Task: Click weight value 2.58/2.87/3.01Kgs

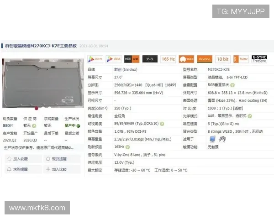Action: tap(143, 139)
